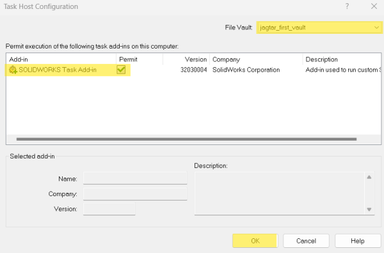
Task: Open Help via the Help button
Action: coord(358,241)
